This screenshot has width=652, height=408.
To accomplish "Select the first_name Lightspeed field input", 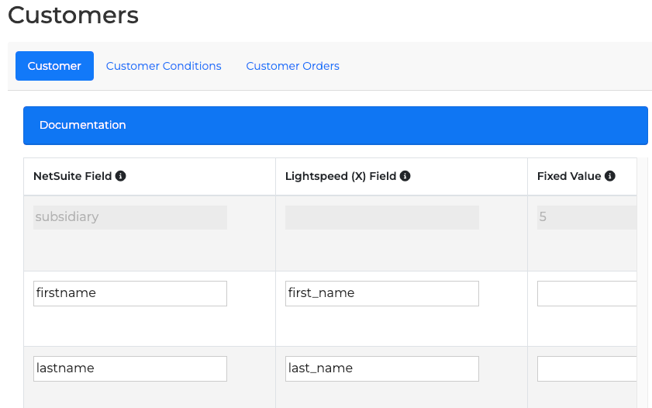I will pos(381,293).
